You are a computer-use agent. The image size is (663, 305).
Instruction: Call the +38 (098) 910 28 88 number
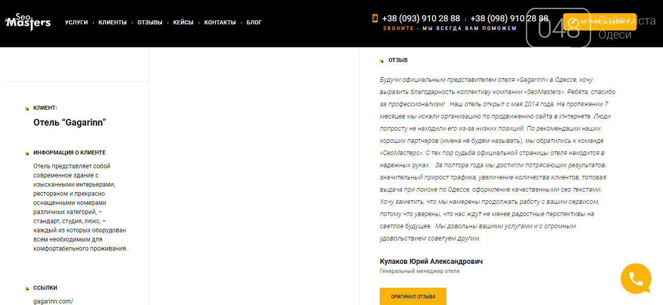pyautogui.click(x=510, y=18)
